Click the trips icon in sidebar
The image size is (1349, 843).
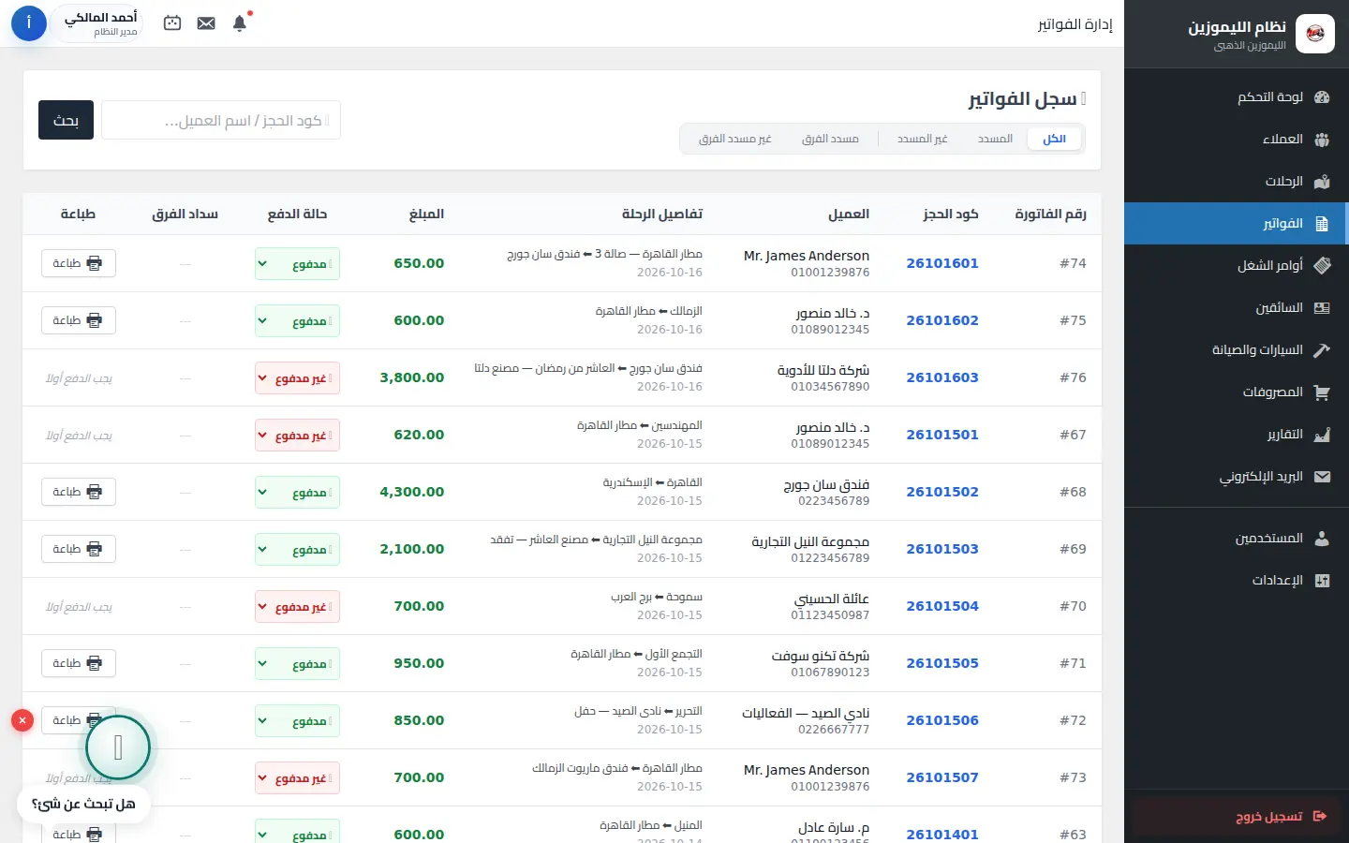tap(1322, 182)
